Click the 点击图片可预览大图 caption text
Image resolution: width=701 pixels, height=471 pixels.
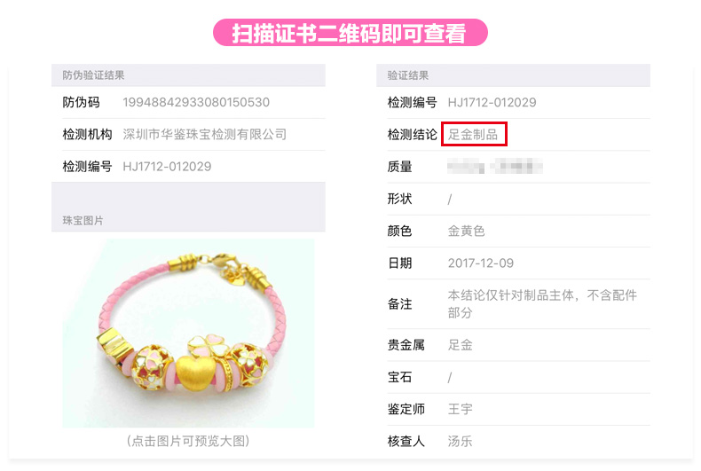pos(188,441)
